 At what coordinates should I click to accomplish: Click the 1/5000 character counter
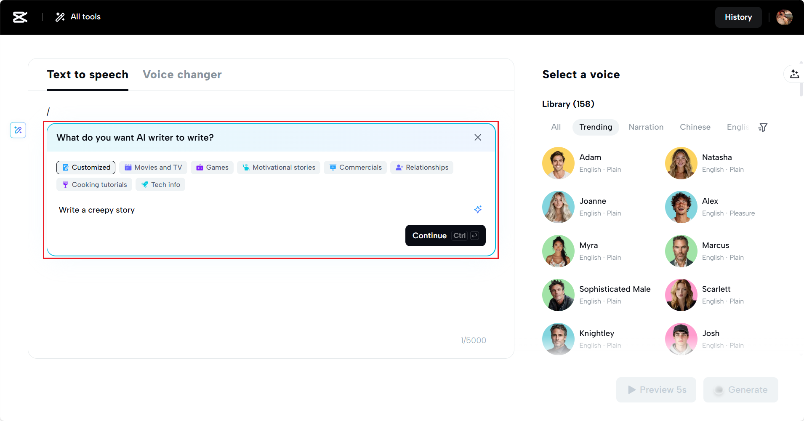click(x=473, y=340)
